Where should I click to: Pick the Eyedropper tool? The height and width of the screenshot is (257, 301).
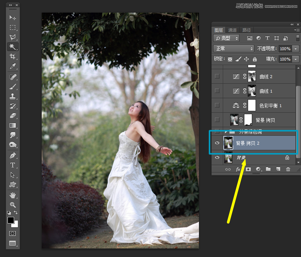point(12,66)
